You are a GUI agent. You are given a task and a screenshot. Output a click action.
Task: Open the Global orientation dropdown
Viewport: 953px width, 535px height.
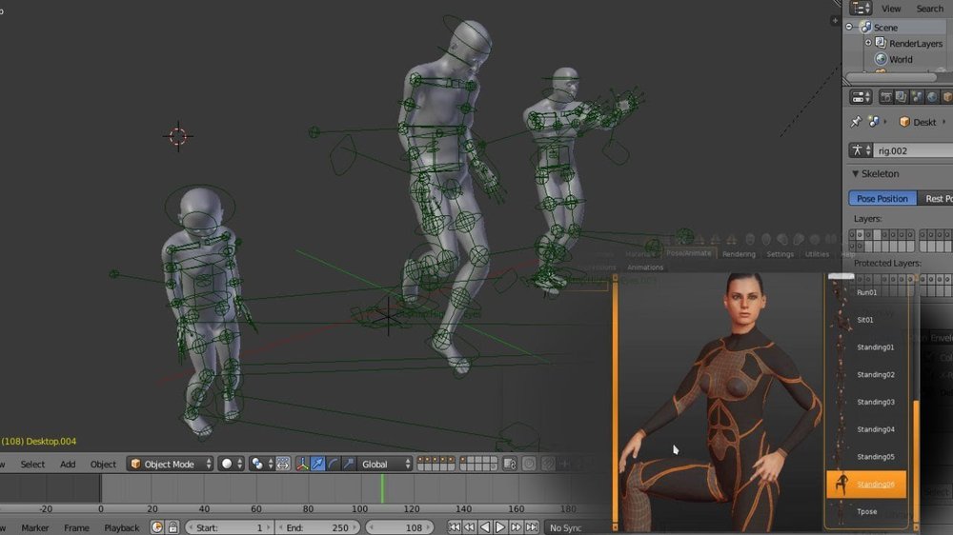384,464
